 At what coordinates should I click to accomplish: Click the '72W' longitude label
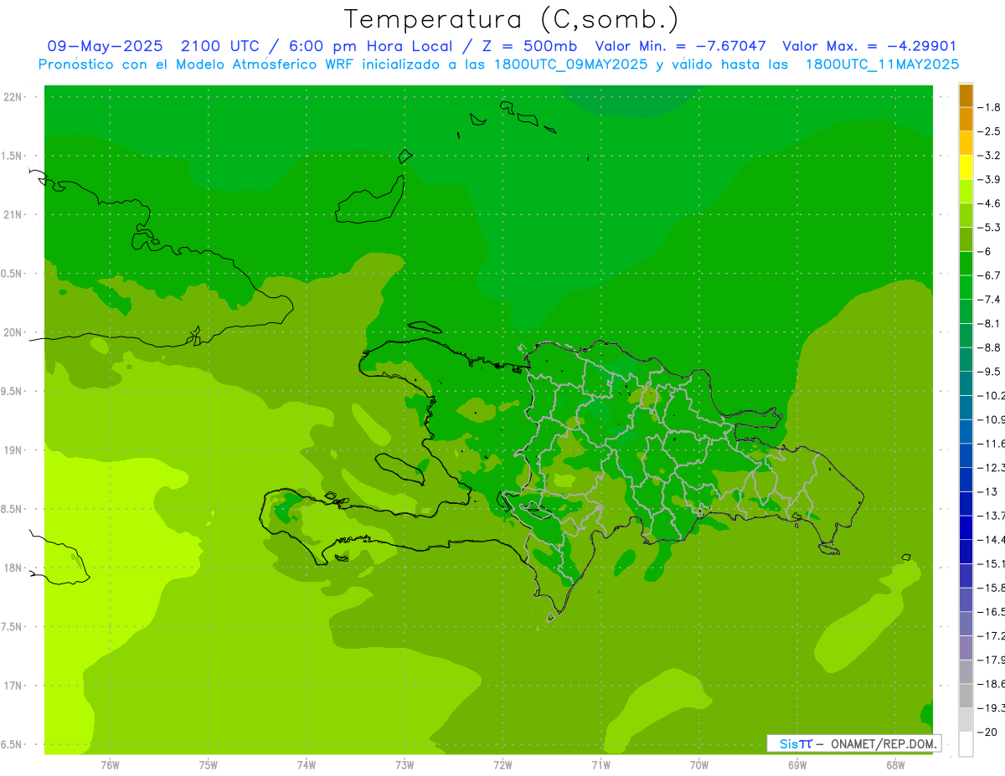pyautogui.click(x=502, y=764)
